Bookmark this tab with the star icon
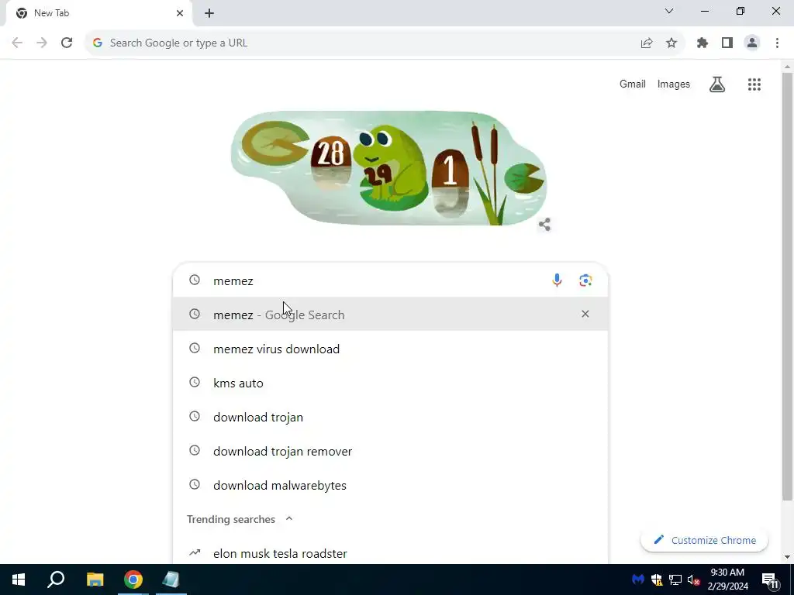This screenshot has width=794, height=595. (x=671, y=43)
